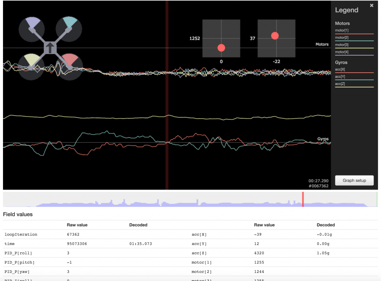The image size is (381, 281).
Task: Click the 00:27.290 timestamp on the graph
Action: pos(318,181)
